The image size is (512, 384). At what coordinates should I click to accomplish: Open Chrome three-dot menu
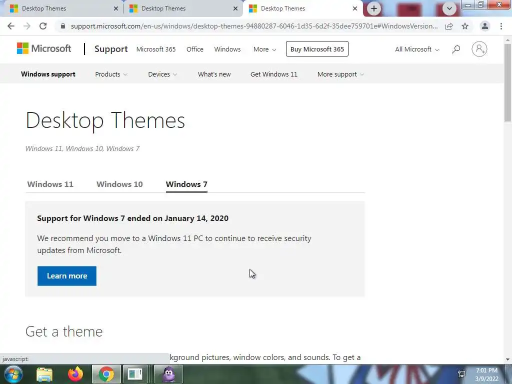point(501,26)
